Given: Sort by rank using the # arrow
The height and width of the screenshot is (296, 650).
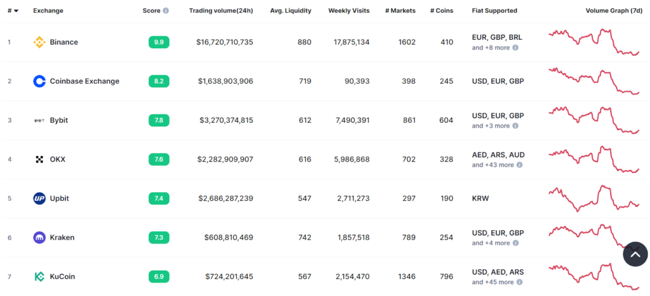Looking at the screenshot, I should coord(15,11).
